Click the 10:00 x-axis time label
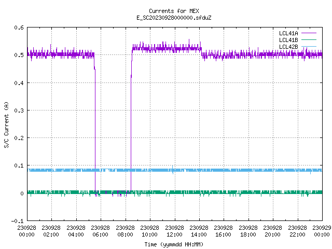Screen dimensions: 332x249 (149, 234)
